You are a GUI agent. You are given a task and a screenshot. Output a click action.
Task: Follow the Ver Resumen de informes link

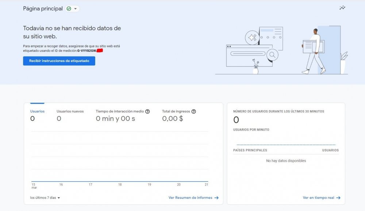[189, 197]
